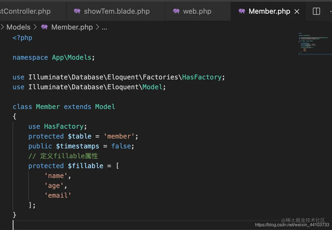Click the 'false' value

[121, 146]
